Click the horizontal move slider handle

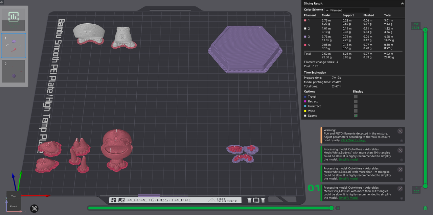click(x=331, y=208)
